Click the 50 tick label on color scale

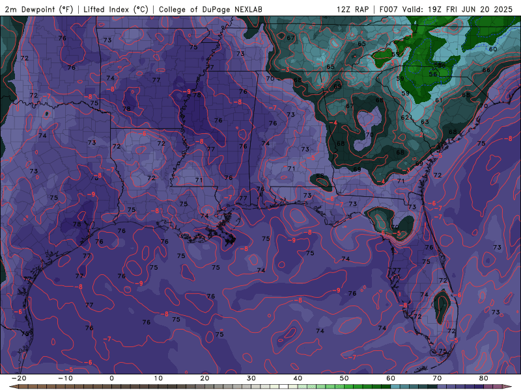coord(345,378)
